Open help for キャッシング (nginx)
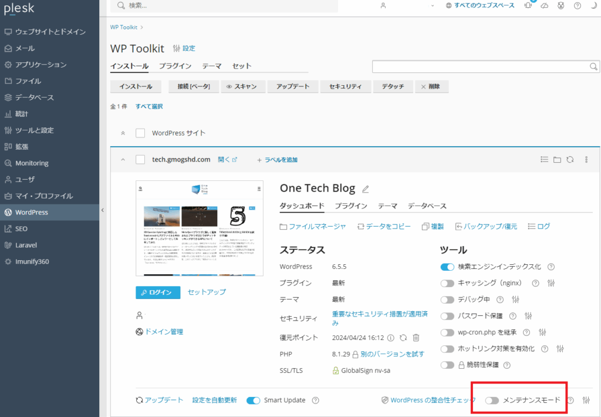This screenshot has height=417, width=601. coord(535,283)
